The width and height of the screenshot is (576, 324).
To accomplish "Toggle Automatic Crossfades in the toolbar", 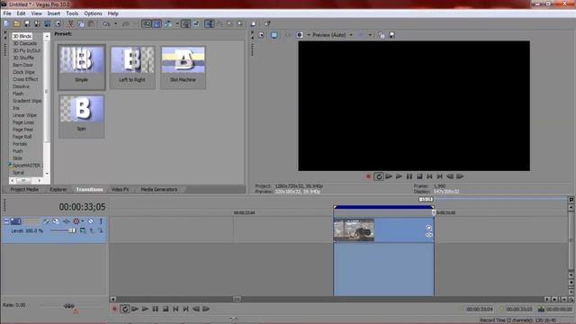I will [157, 24].
